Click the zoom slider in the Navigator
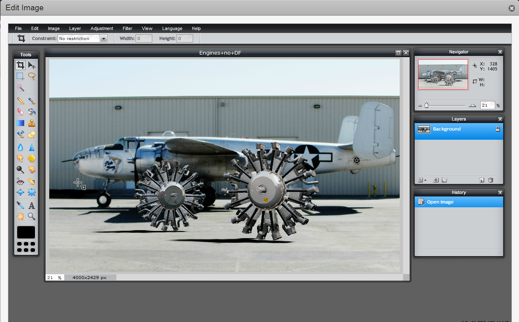Viewport: 519px width, 322px height. coord(426,105)
